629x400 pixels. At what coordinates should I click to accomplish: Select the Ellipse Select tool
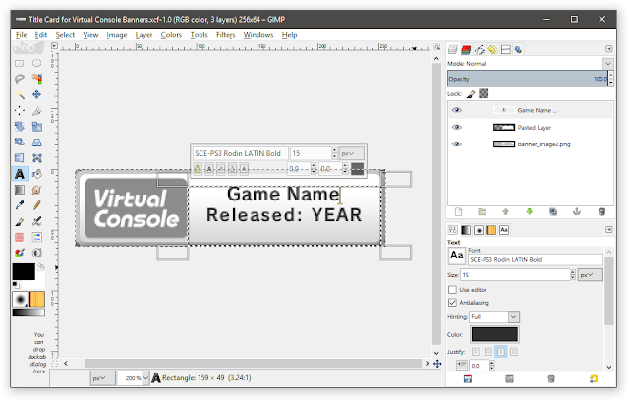(x=37, y=63)
